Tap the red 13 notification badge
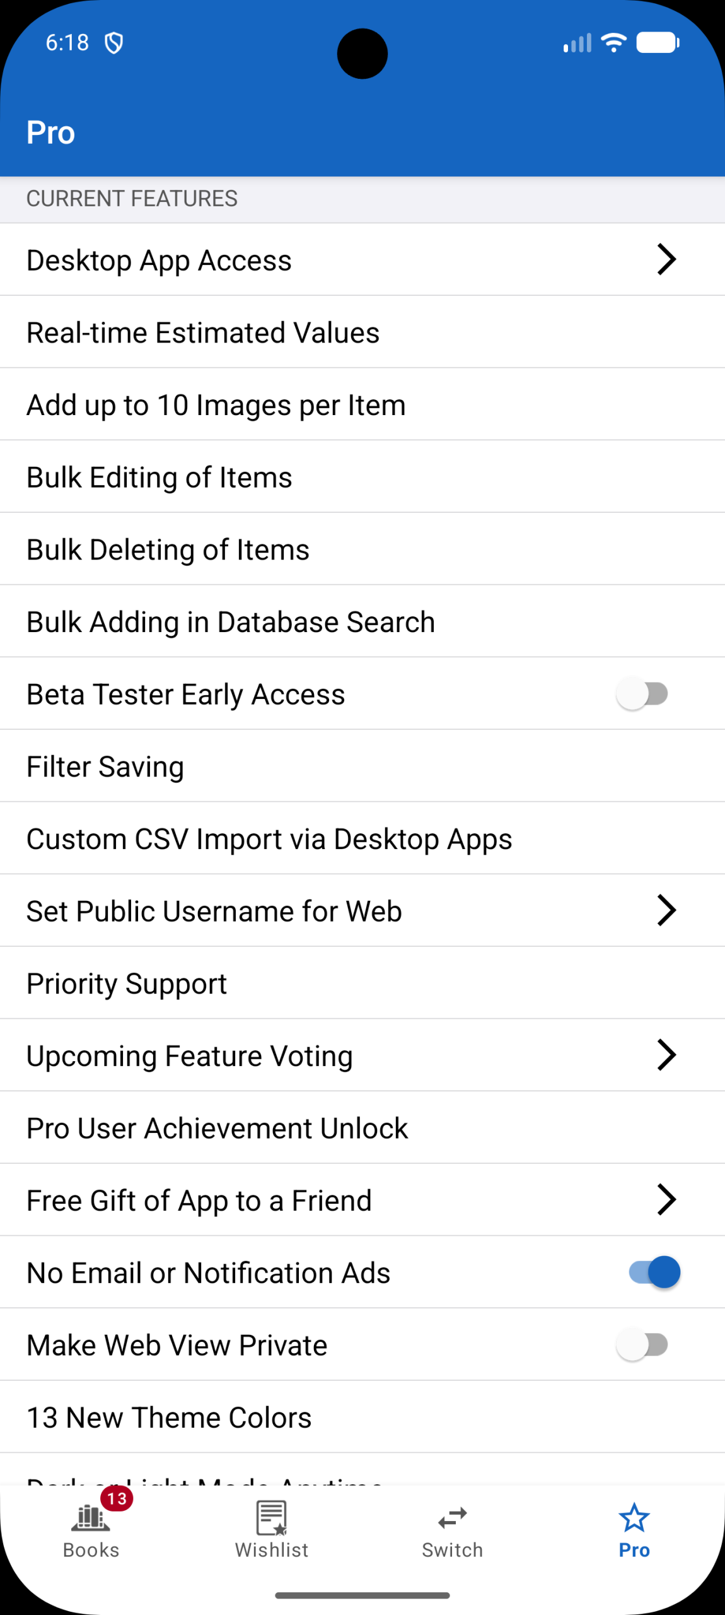Screen dimensions: 725x1615 [x=117, y=1498]
